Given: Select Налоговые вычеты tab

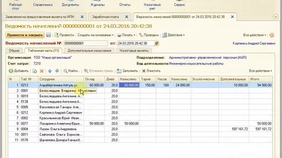Looking at the screenshot, I should pos(134,51).
